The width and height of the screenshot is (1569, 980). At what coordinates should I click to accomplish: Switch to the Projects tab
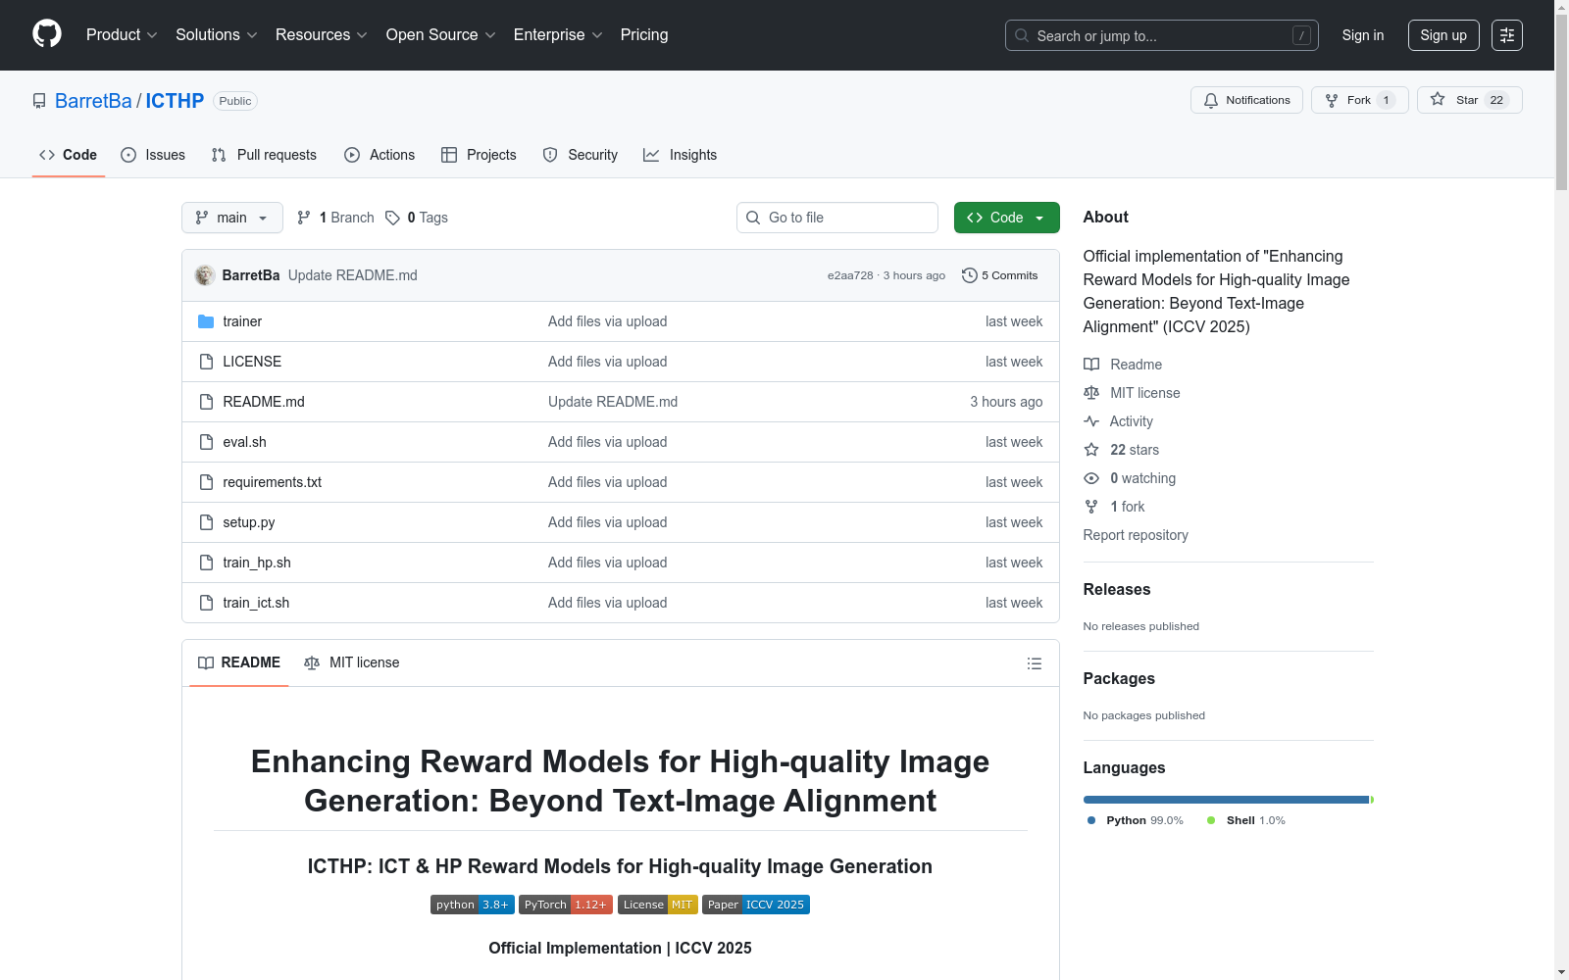click(x=479, y=155)
